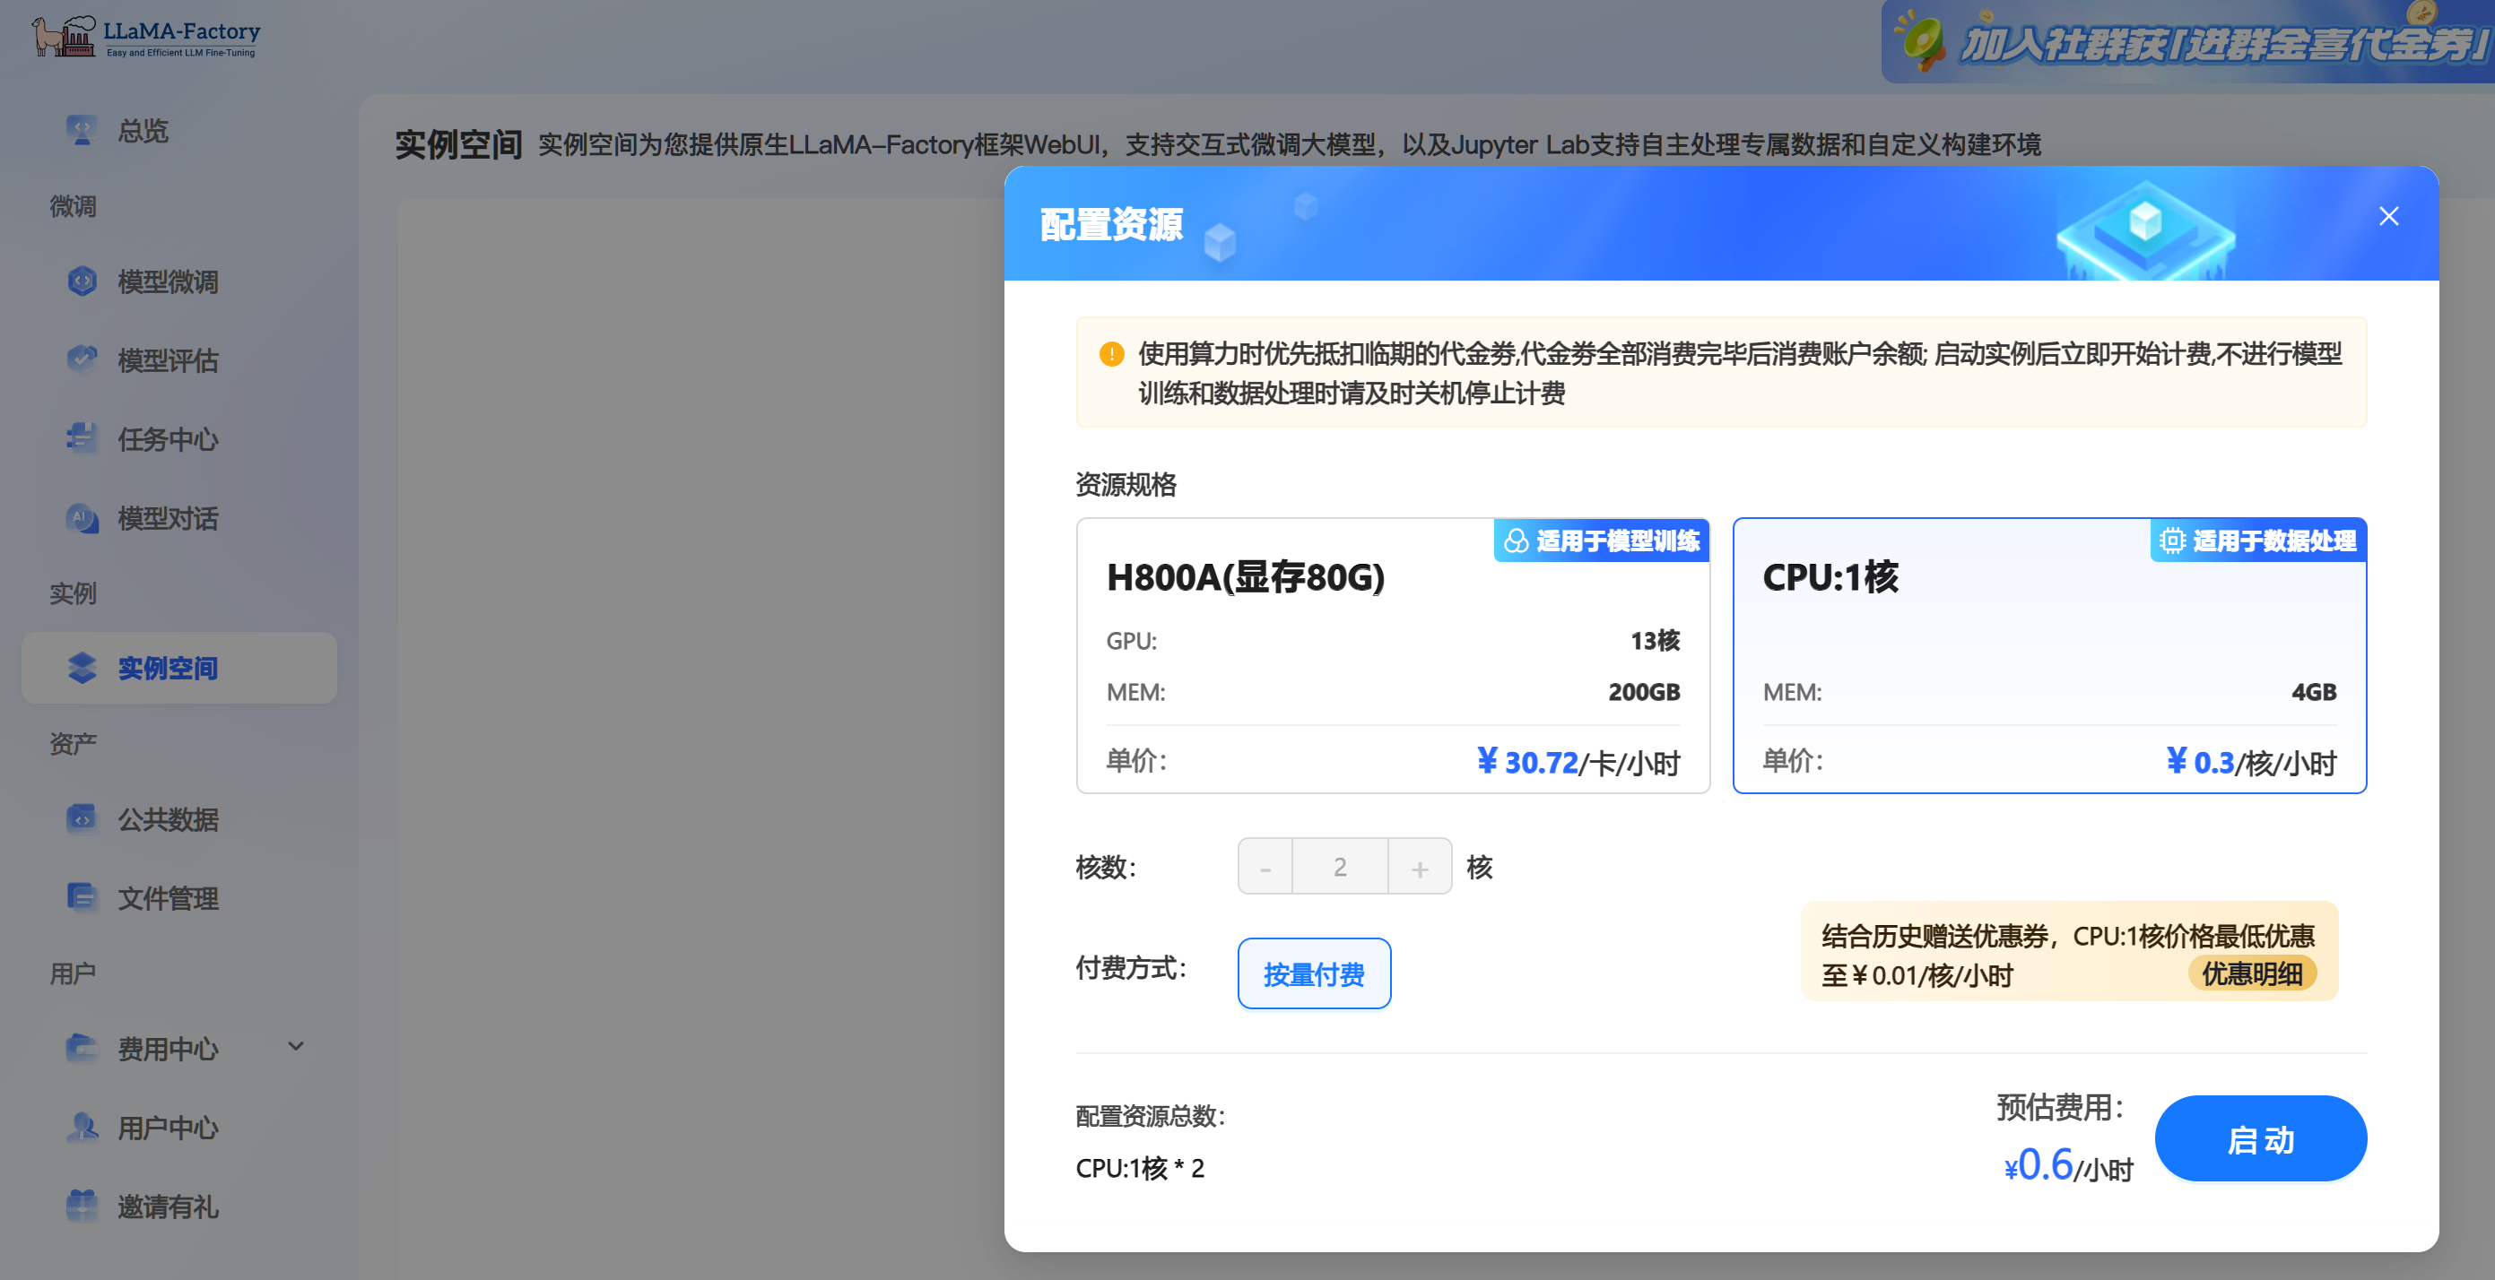Viewport: 2495px width, 1280px height.
Task: Select the H800A GPU resource card
Action: tap(1392, 655)
